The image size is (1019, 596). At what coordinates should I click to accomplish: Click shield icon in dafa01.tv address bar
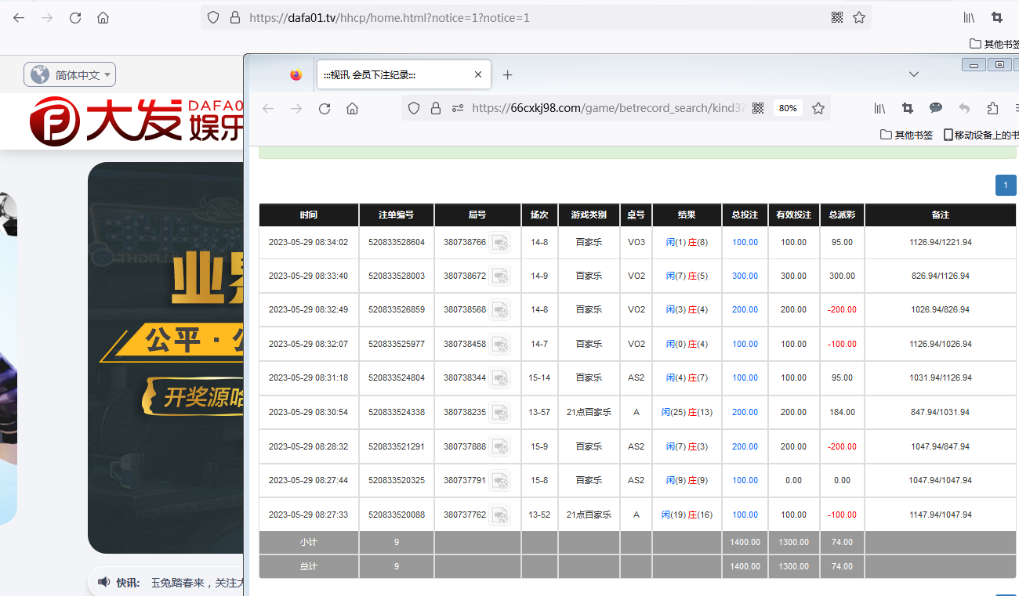[212, 17]
